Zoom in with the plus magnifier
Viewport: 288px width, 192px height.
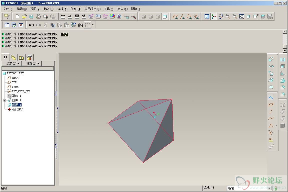228,17
